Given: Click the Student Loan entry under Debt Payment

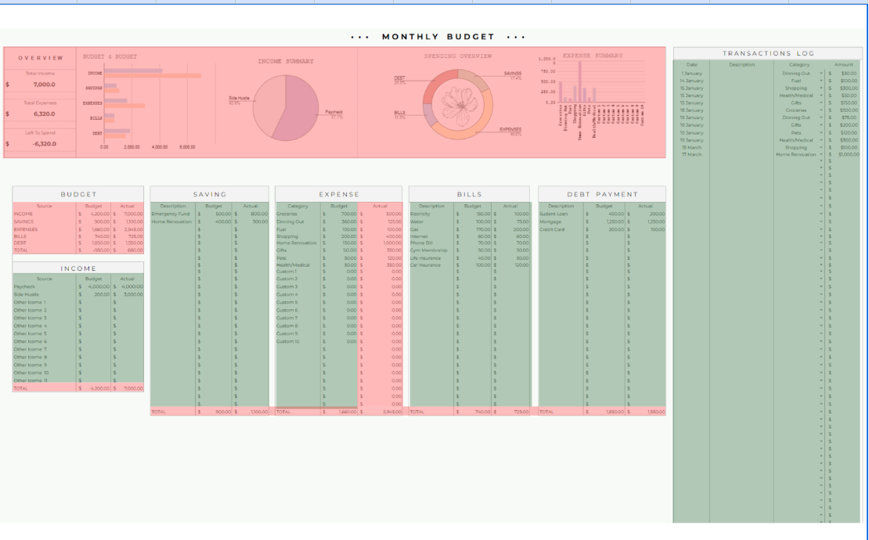Looking at the screenshot, I should tap(553, 214).
